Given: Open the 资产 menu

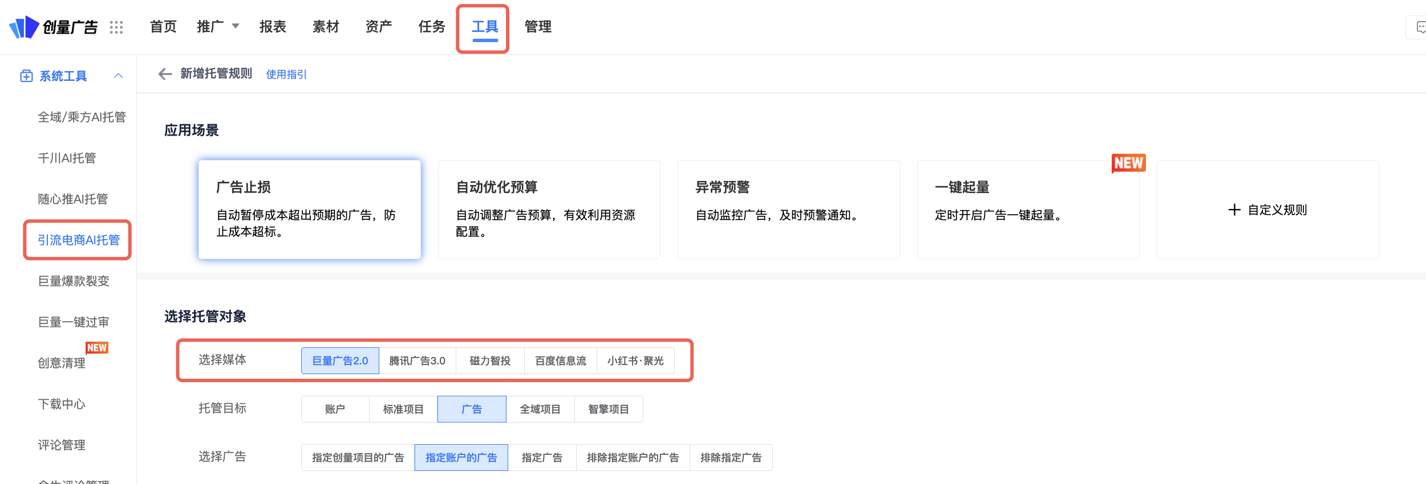Looking at the screenshot, I should 379,27.
